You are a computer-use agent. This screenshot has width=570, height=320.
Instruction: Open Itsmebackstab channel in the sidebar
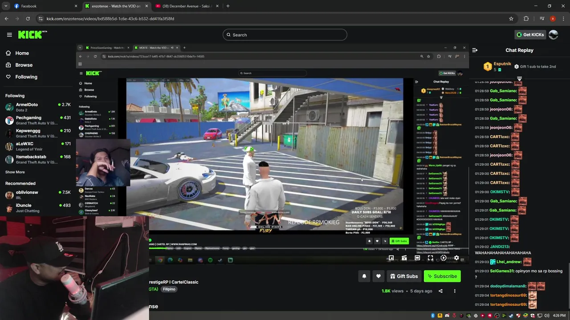pyautogui.click(x=38, y=160)
